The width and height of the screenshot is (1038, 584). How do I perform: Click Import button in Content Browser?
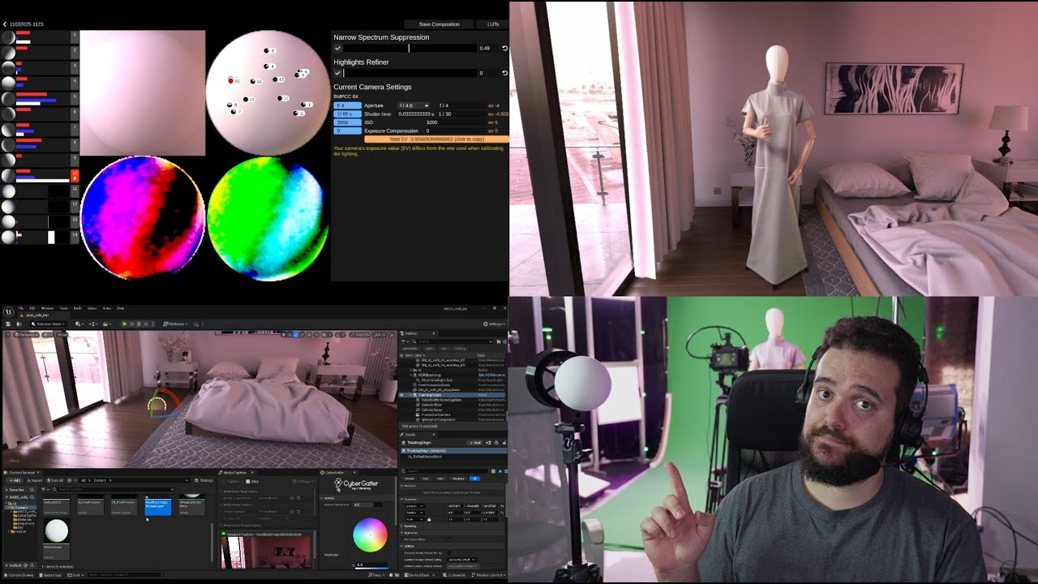coord(35,480)
